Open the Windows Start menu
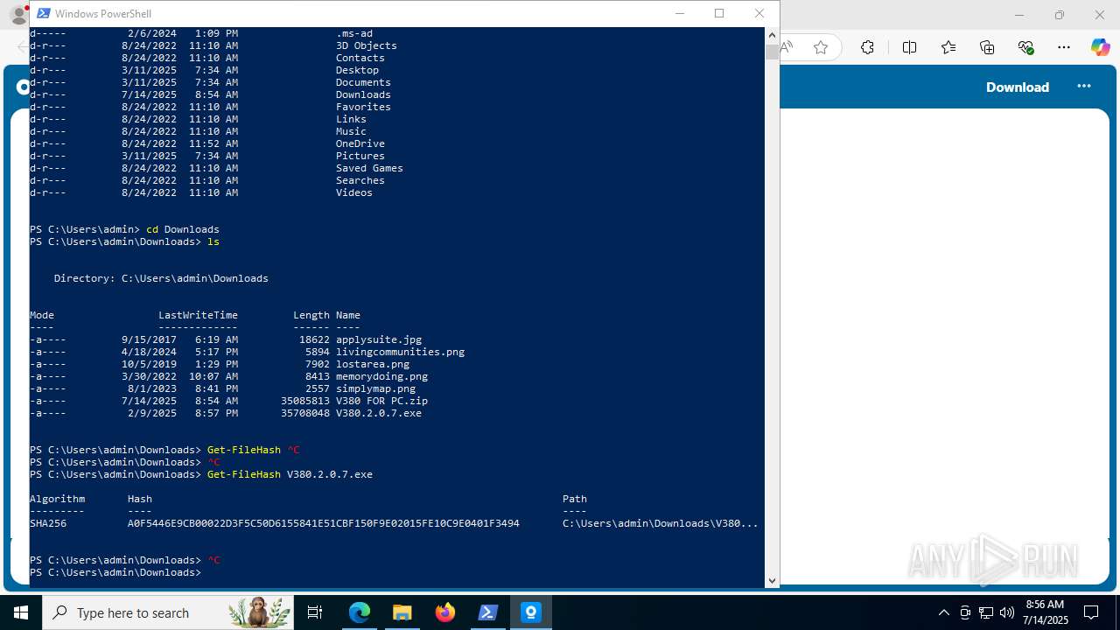Viewport: 1120px width, 630px height. [x=21, y=612]
